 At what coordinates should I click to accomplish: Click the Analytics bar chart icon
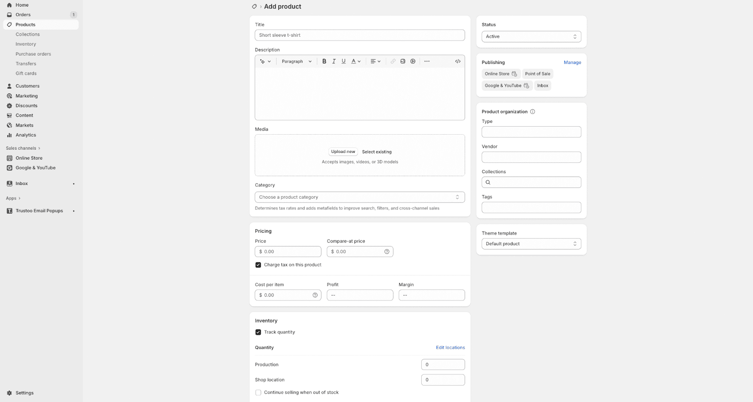pyautogui.click(x=9, y=135)
